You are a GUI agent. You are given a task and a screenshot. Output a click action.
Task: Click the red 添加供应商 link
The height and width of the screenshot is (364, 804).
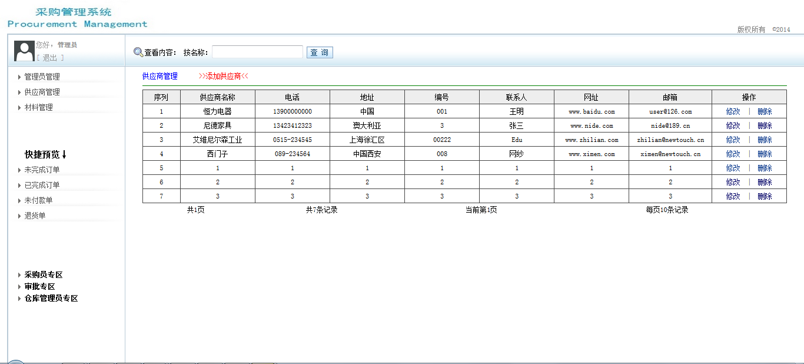coord(224,76)
